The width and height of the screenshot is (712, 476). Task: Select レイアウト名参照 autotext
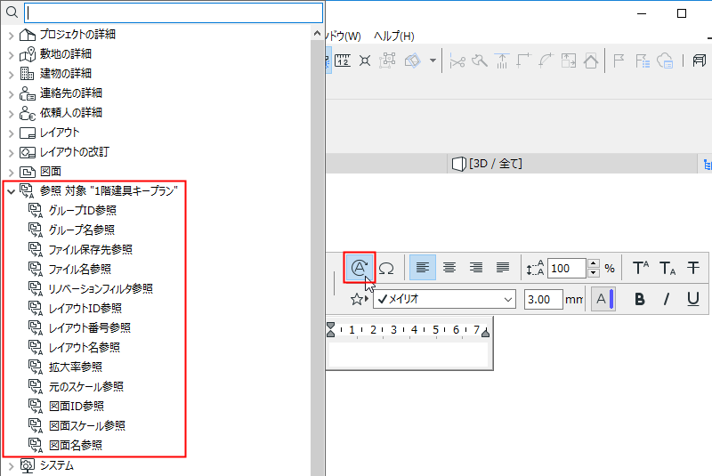84,348
